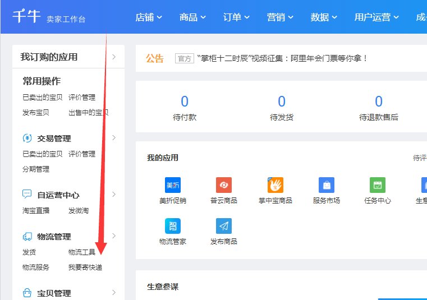This screenshot has height=300, width=427.
Task: Open the 任务中心 app icon
Action: 378,185
